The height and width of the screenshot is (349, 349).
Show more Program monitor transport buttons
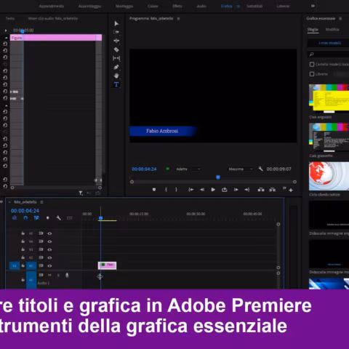[x=284, y=188]
